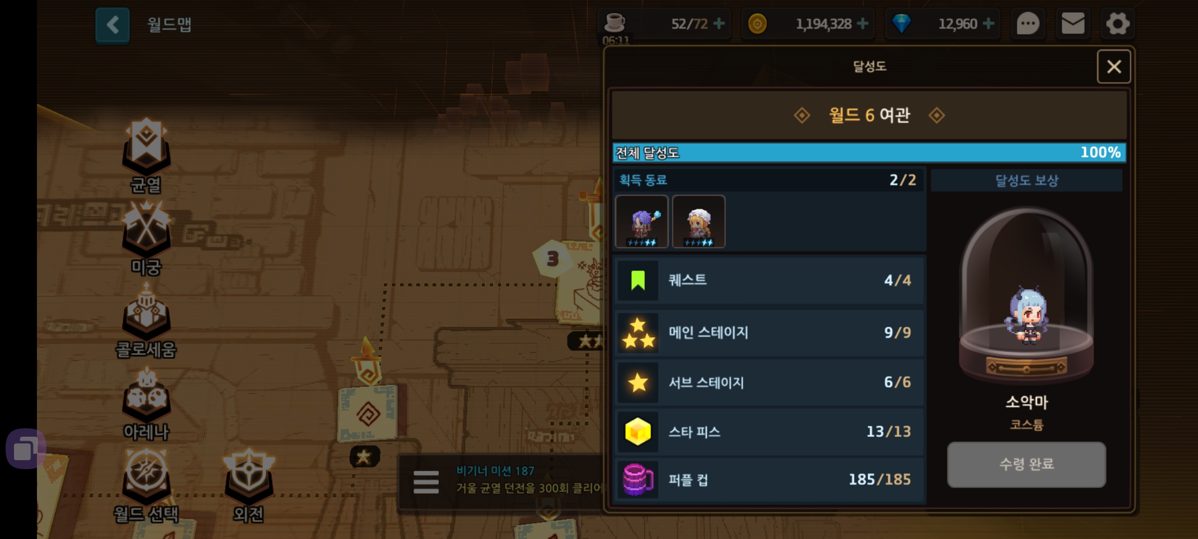Select the purple-haired companion thumbnail
The width and height of the screenshot is (1198, 539).
click(642, 222)
